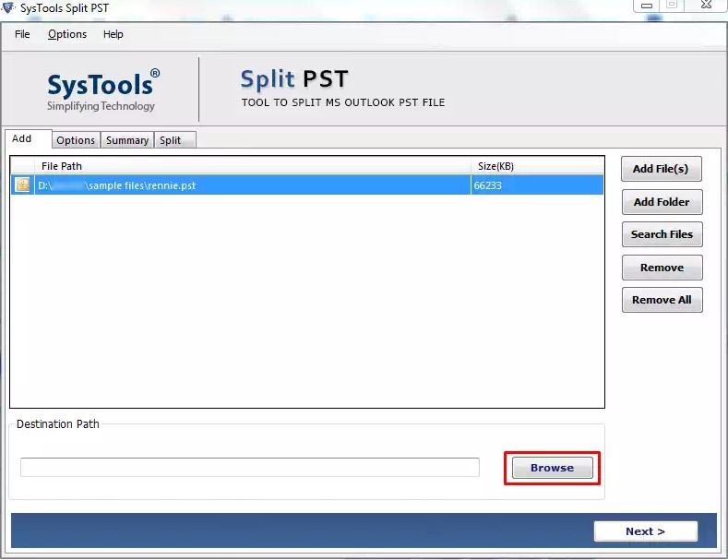Viewport: 728px width, 560px height.
Task: Switch to the Split tab
Action: [174, 140]
